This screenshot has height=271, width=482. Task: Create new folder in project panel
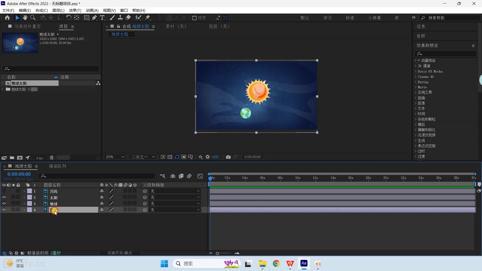tap(12, 158)
